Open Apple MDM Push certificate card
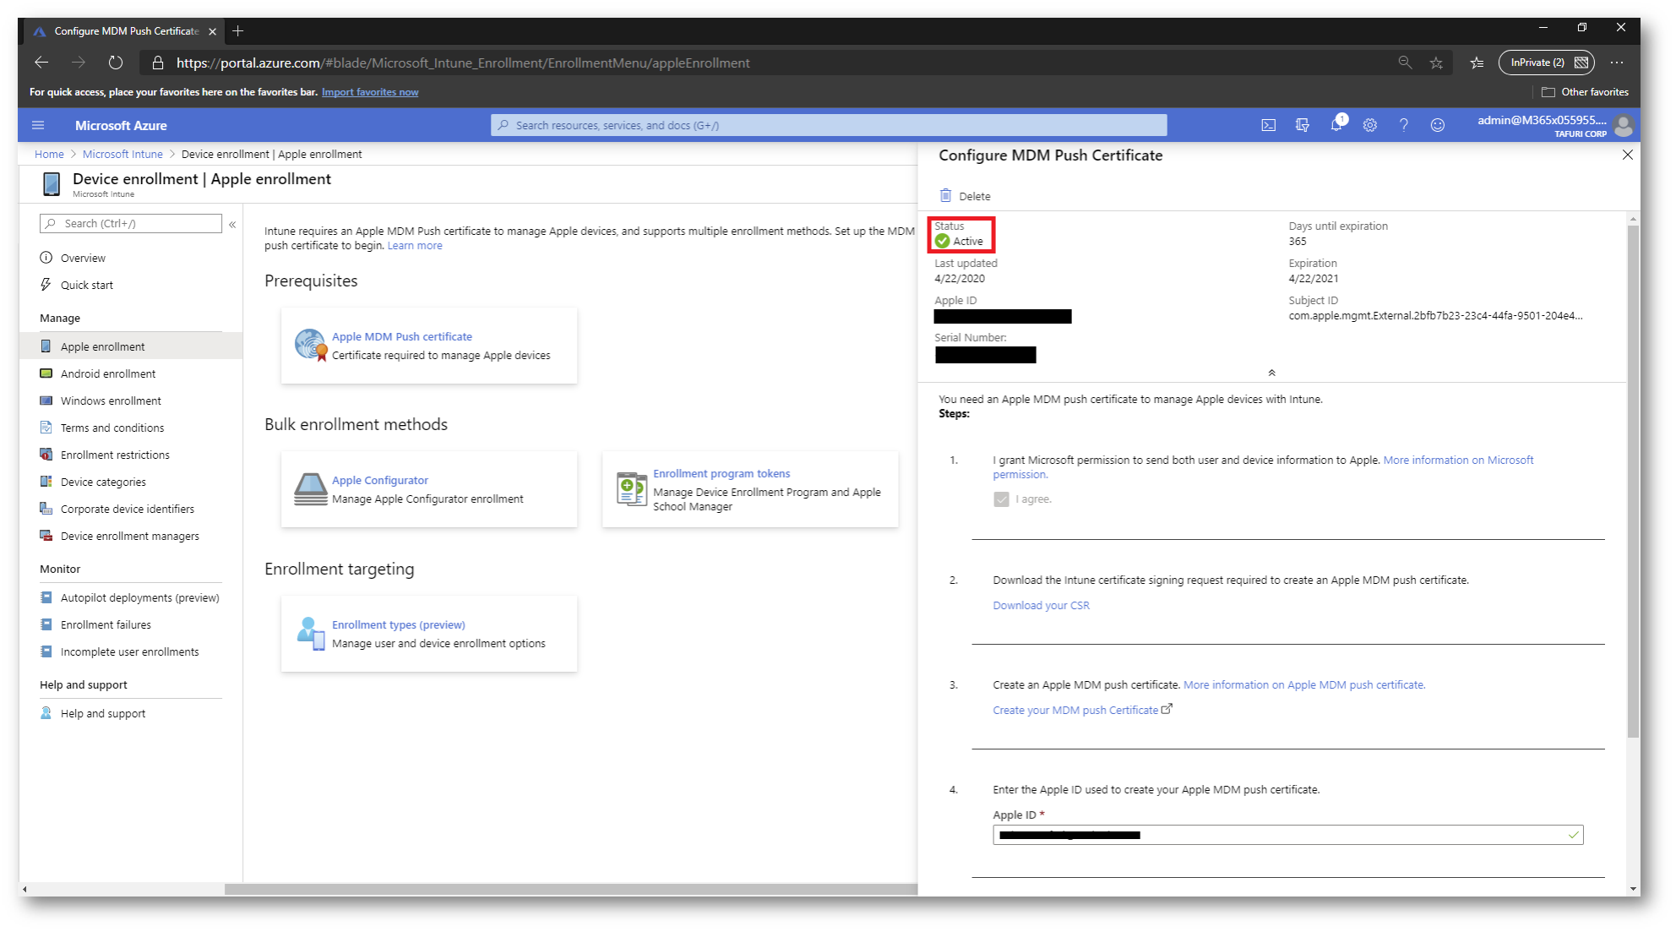Screen dimensions: 1676x932 (429, 346)
